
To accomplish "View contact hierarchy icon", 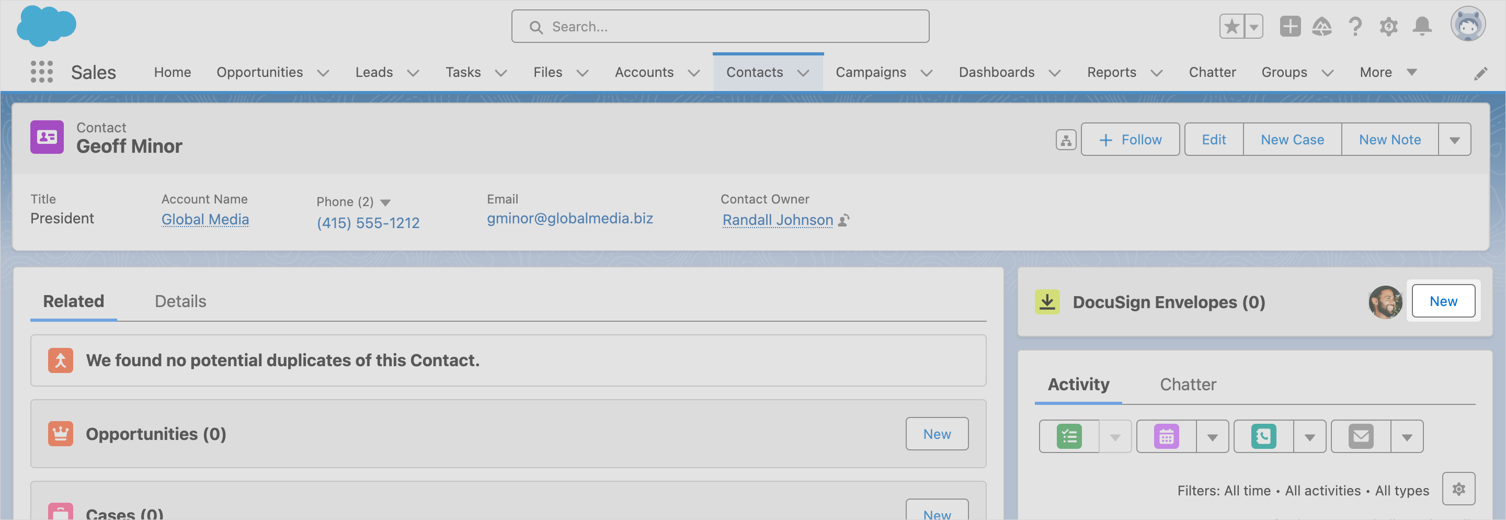I will pyautogui.click(x=1066, y=140).
